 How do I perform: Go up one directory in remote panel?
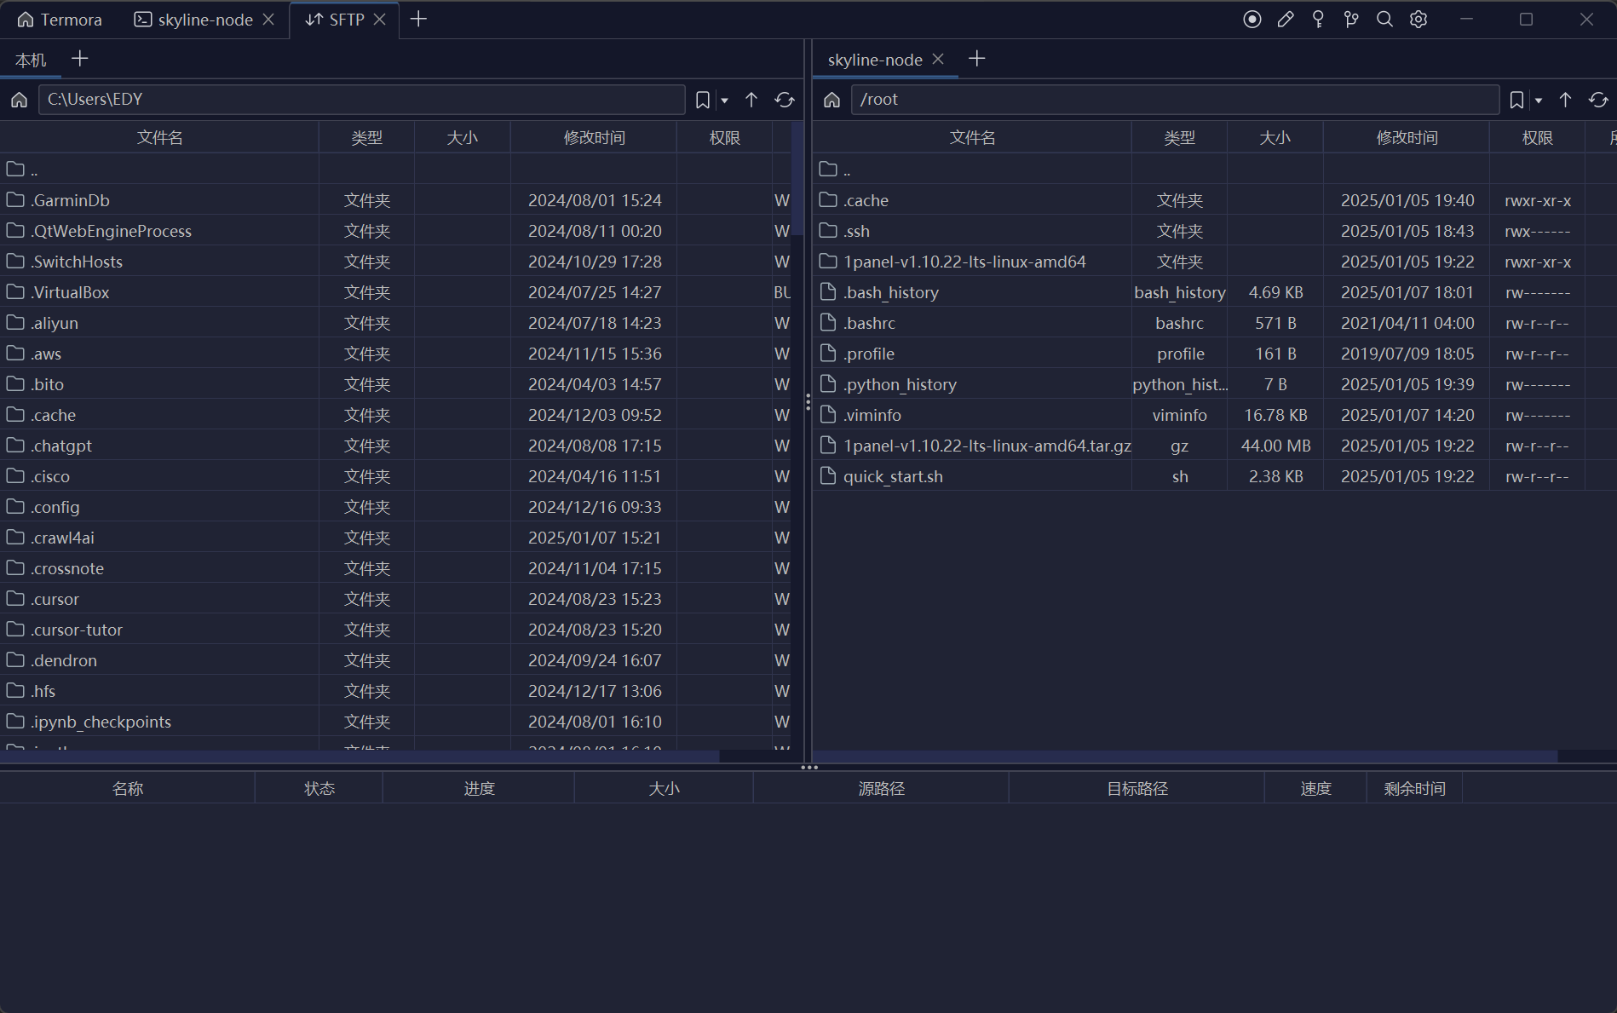click(1565, 100)
